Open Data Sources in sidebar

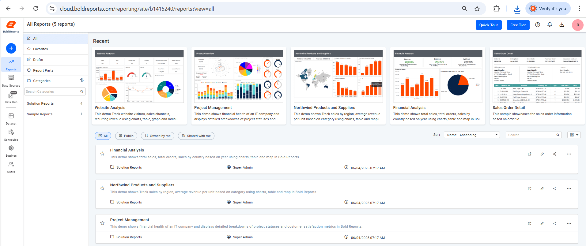click(x=11, y=81)
